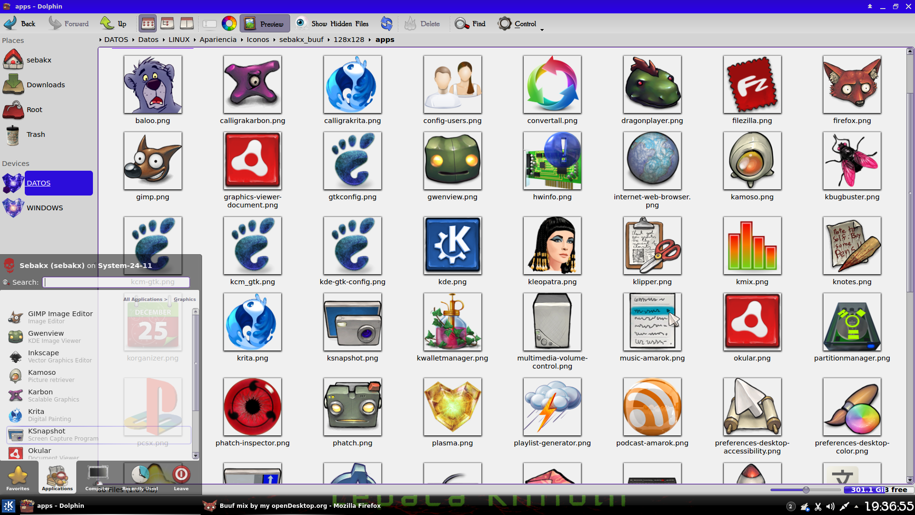Click the blue refresh arrows icon
The height and width of the screenshot is (515, 915).
click(x=386, y=23)
